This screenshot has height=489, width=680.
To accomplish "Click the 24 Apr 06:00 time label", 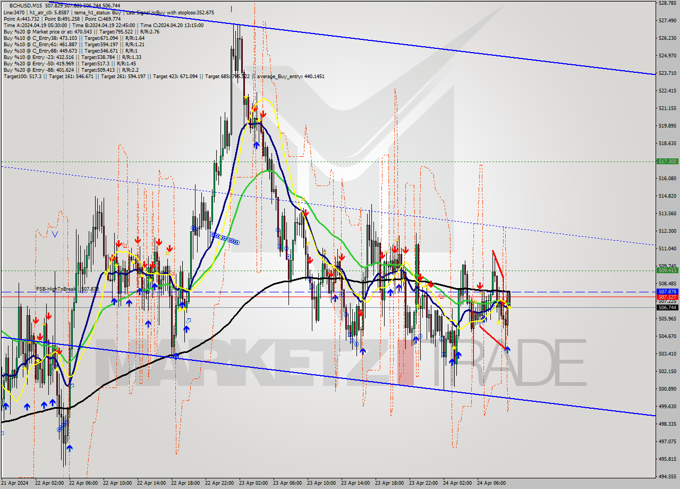I will tap(491, 483).
